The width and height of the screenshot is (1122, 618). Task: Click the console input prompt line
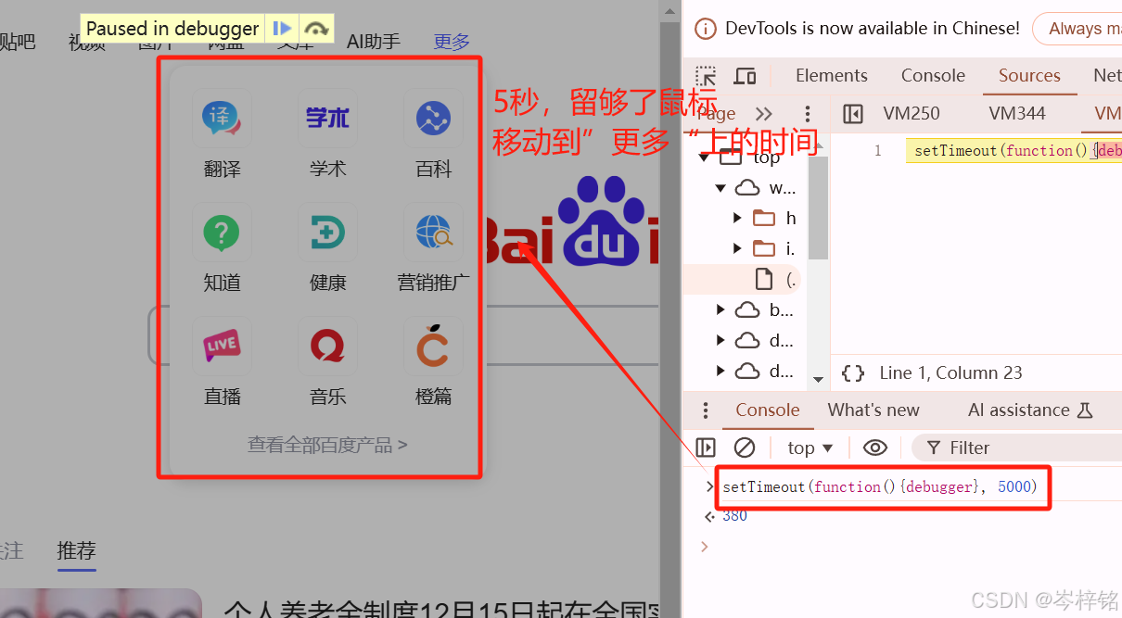(x=913, y=547)
